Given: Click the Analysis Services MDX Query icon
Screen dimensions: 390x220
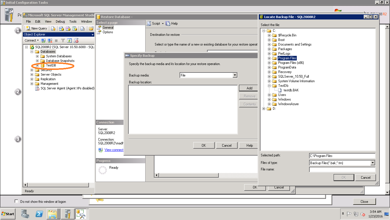Looking at the screenshot, I should tap(61, 28).
